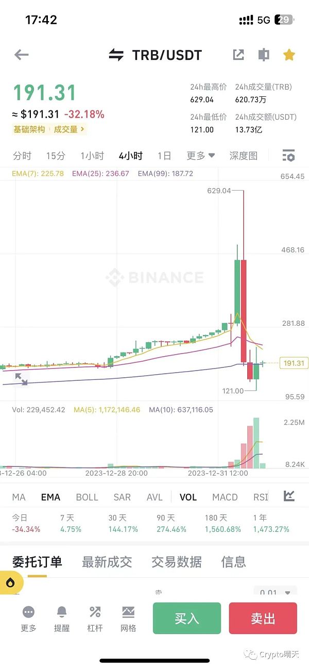This screenshot has height=669, width=309.
Task: Open the 更多 menu at bottom
Action: point(29,617)
